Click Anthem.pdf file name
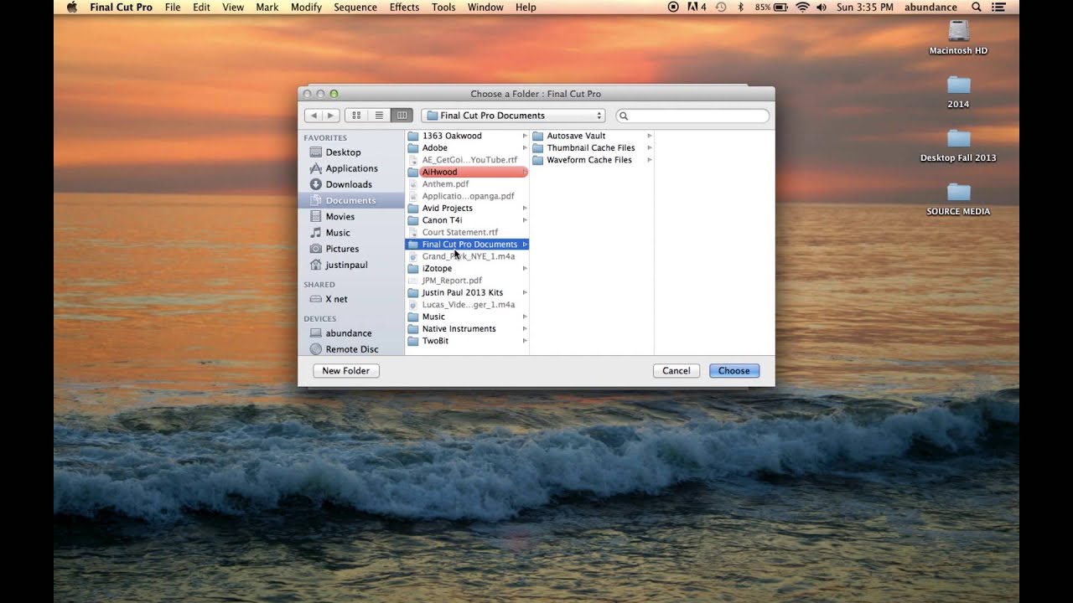1073x603 pixels. (x=445, y=184)
